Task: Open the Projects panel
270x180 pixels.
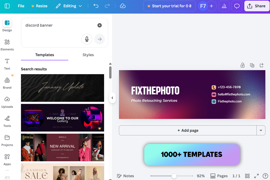Action: (7, 140)
